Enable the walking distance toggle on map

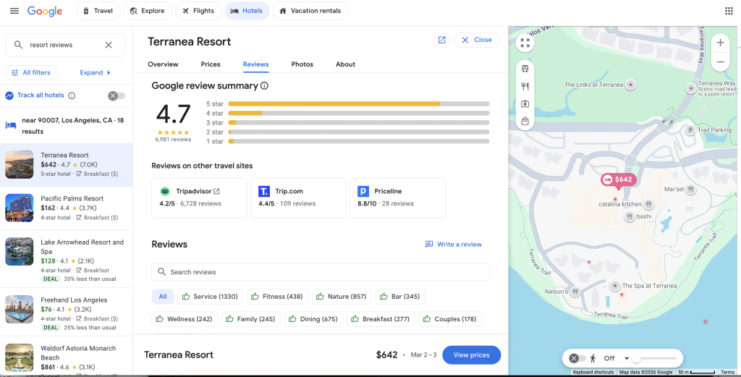[578, 358]
